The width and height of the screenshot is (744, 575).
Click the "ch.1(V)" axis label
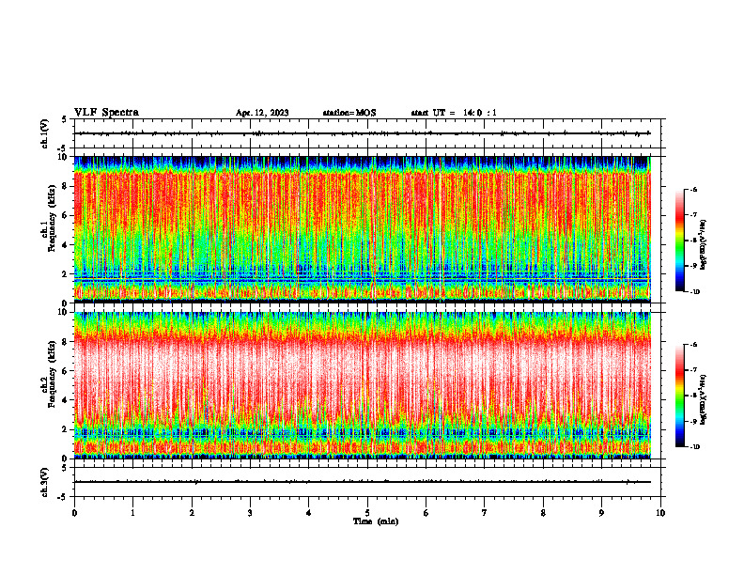pyautogui.click(x=44, y=133)
